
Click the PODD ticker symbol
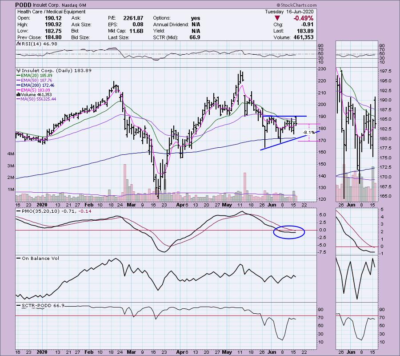coord(24,5)
